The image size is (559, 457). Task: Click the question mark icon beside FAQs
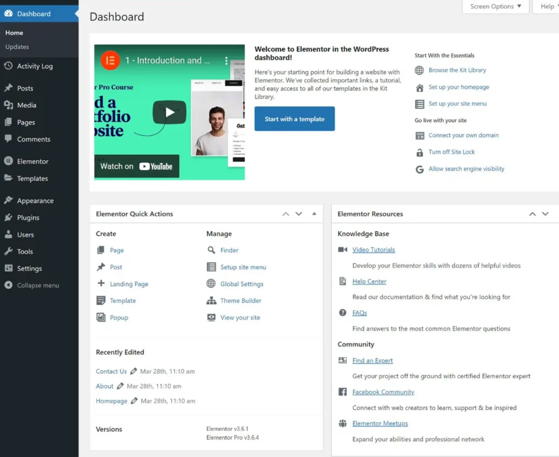click(343, 313)
